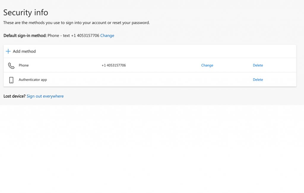This screenshot has height=193, width=304.
Task: Change the default sign-in method
Action: click(x=107, y=36)
